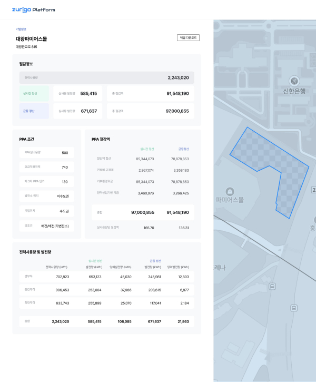Viewport: 316px width, 382px height.
Task: Open the 망조건 field showing 배전/배전
Action: [46, 226]
